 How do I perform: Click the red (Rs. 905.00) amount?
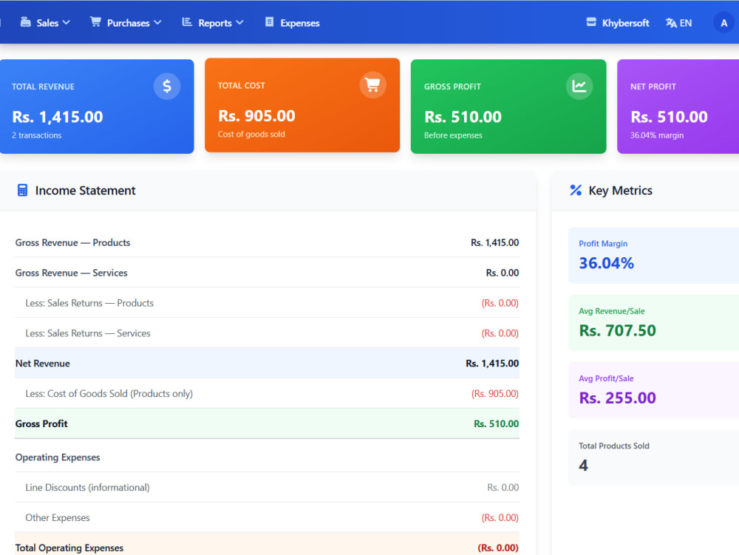495,393
